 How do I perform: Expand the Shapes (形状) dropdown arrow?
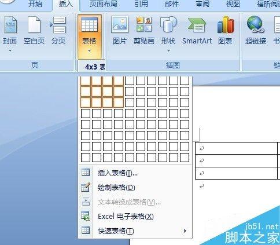pos(168,50)
